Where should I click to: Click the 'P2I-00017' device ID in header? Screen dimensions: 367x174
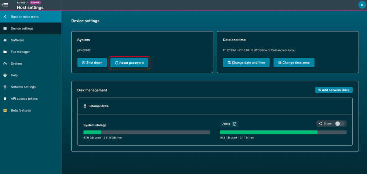[22, 3]
